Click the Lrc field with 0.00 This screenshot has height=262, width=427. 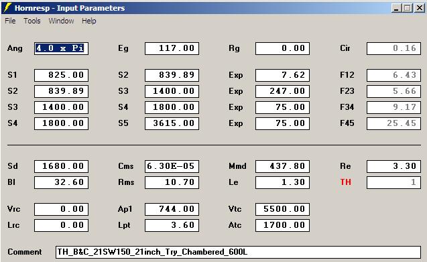61,226
